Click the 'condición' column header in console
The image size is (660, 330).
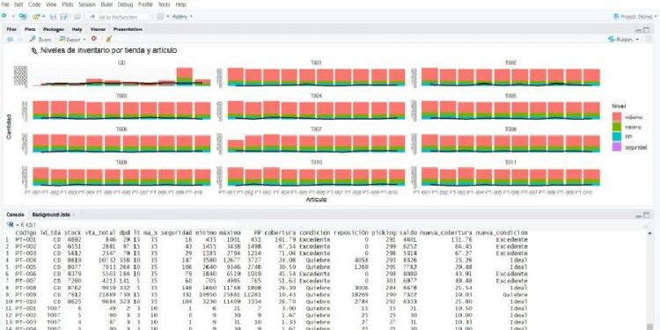pos(314,233)
